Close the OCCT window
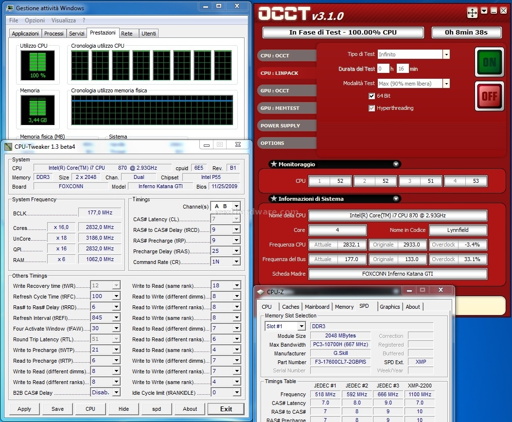The image size is (512, 422). 504,11
